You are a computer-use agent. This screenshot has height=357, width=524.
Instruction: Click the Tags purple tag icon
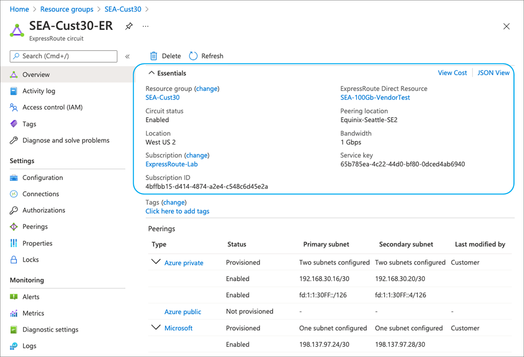tap(14, 124)
